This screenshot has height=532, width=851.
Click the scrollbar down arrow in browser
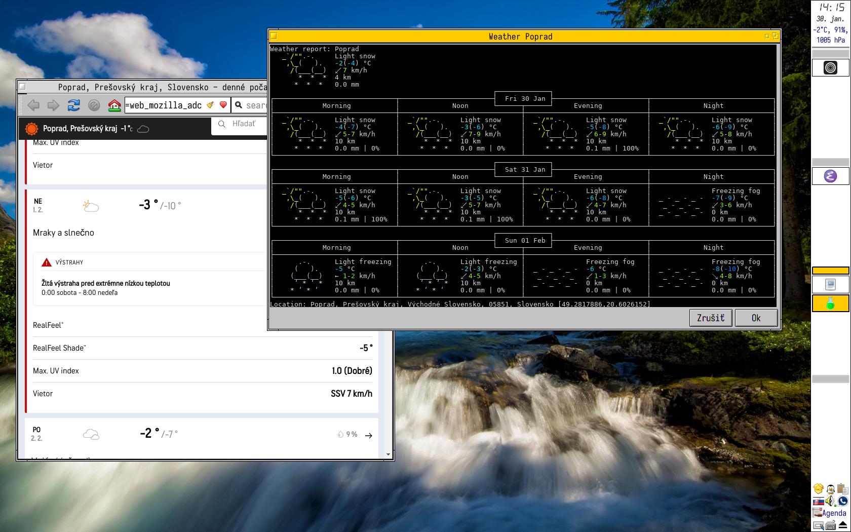389,454
